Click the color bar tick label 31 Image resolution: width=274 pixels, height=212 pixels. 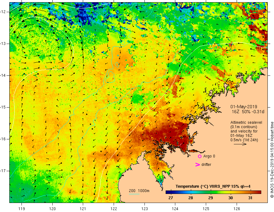coord(250,198)
